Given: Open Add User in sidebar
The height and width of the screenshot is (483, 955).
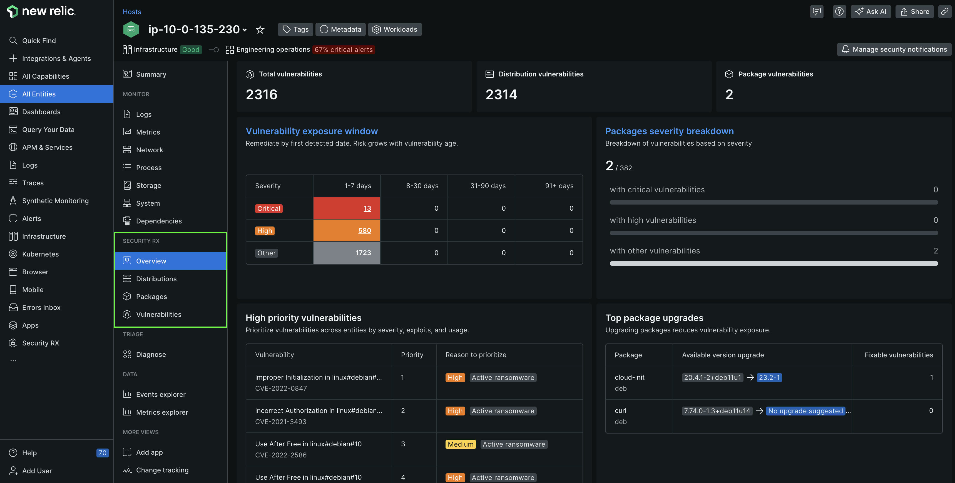Looking at the screenshot, I should click(57, 470).
